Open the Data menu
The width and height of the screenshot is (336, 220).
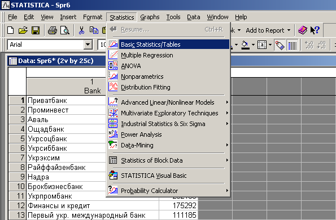point(193,17)
